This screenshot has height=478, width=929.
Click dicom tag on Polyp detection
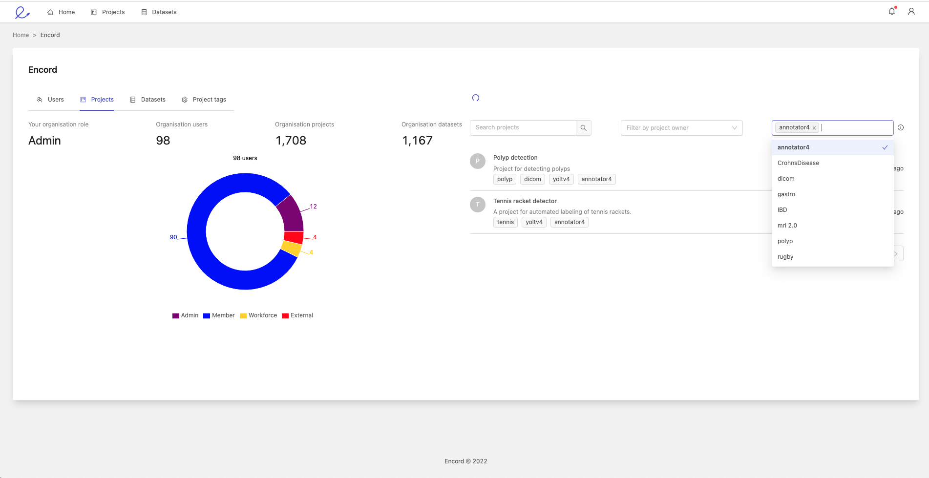[x=532, y=179]
